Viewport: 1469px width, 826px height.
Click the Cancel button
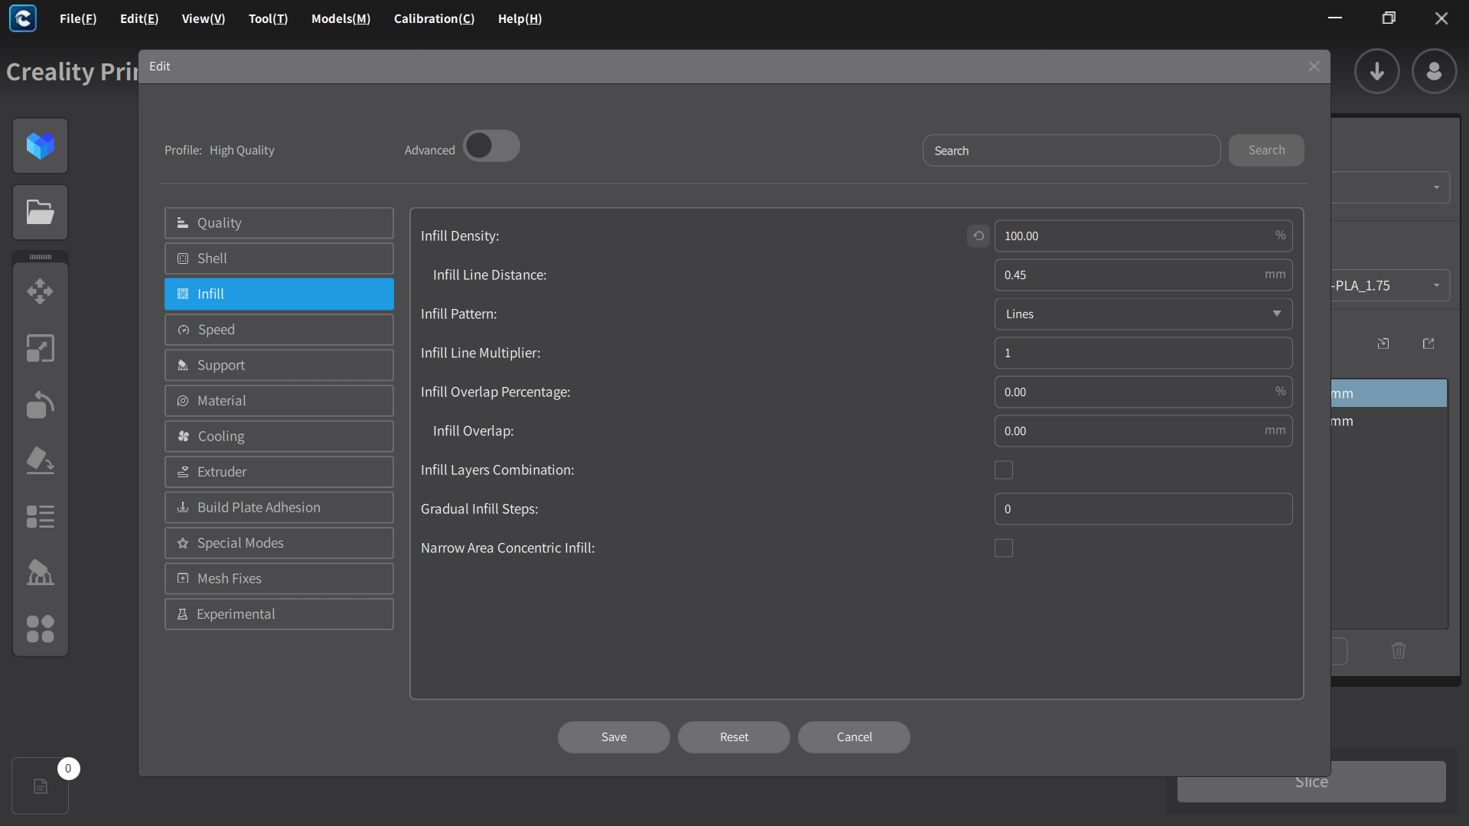click(x=854, y=737)
